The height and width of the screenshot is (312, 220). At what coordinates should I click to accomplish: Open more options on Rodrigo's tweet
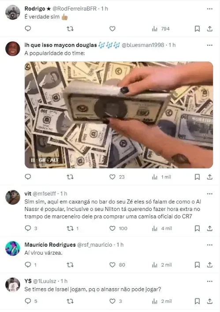point(210,9)
